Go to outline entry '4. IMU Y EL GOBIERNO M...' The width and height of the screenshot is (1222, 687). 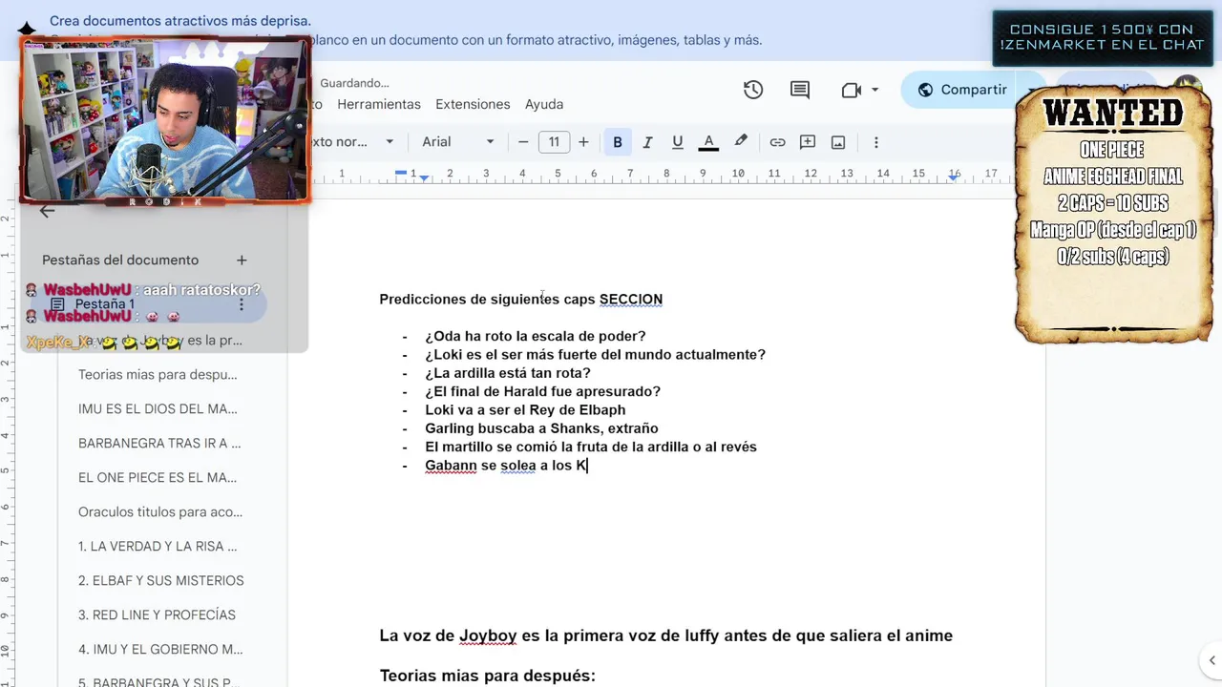[160, 650]
